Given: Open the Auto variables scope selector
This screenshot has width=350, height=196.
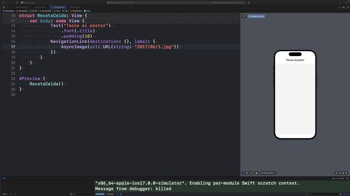Looking at the screenshot, I should click(x=5, y=194).
